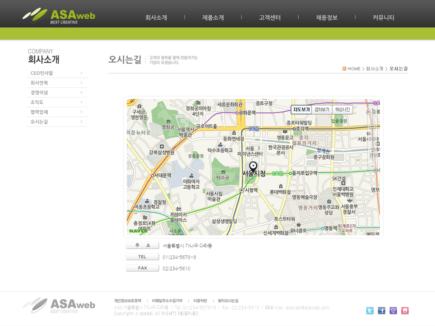Click the NAVER logo on the map
435x326 pixels.
pos(138,231)
